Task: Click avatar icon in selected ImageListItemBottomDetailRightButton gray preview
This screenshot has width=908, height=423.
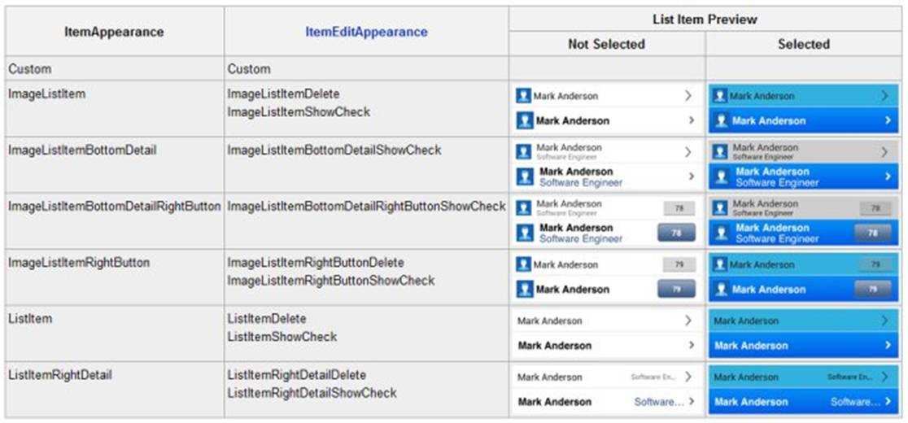Action: coord(720,208)
